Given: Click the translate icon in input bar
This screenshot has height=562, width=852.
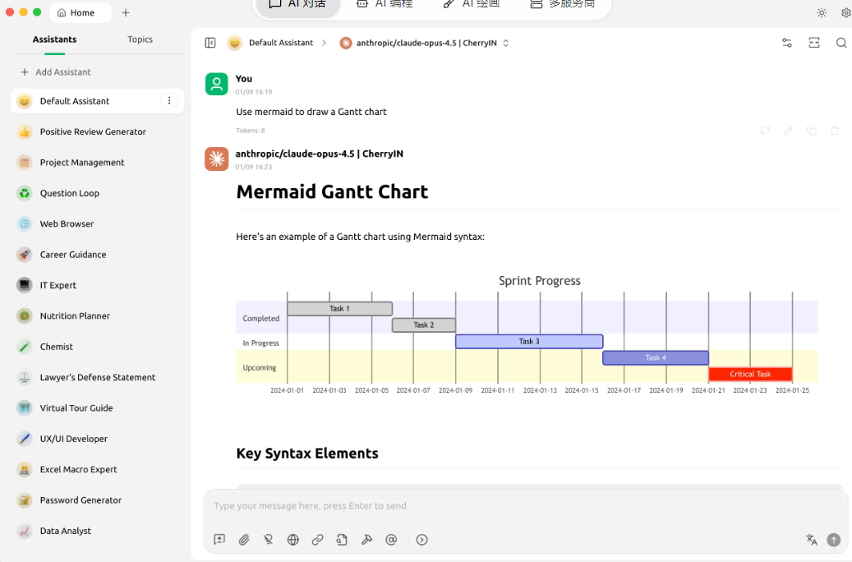Looking at the screenshot, I should (812, 540).
